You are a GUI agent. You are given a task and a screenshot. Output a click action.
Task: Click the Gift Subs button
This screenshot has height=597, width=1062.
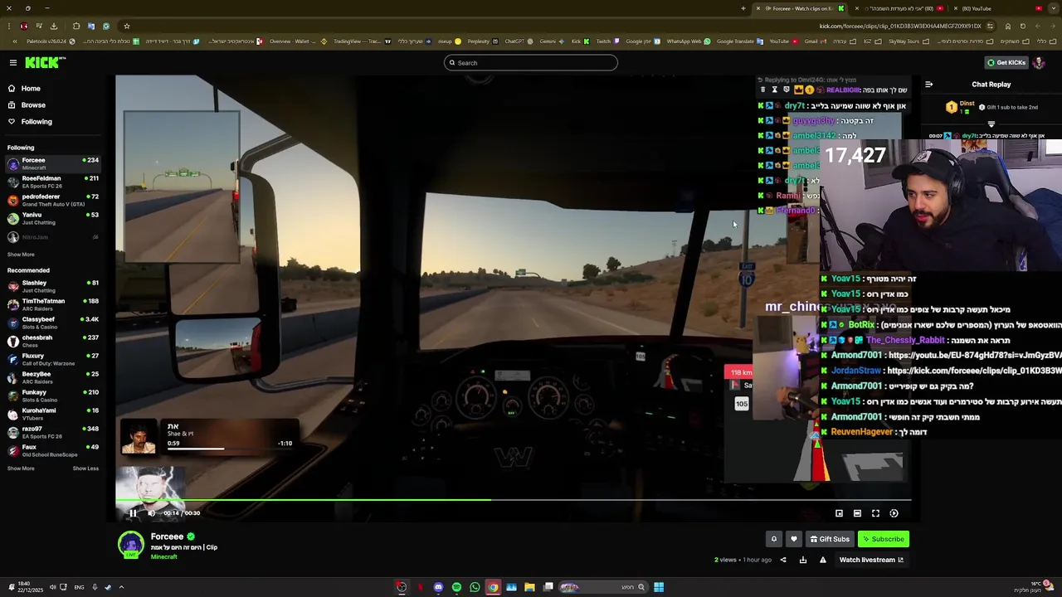(x=830, y=539)
